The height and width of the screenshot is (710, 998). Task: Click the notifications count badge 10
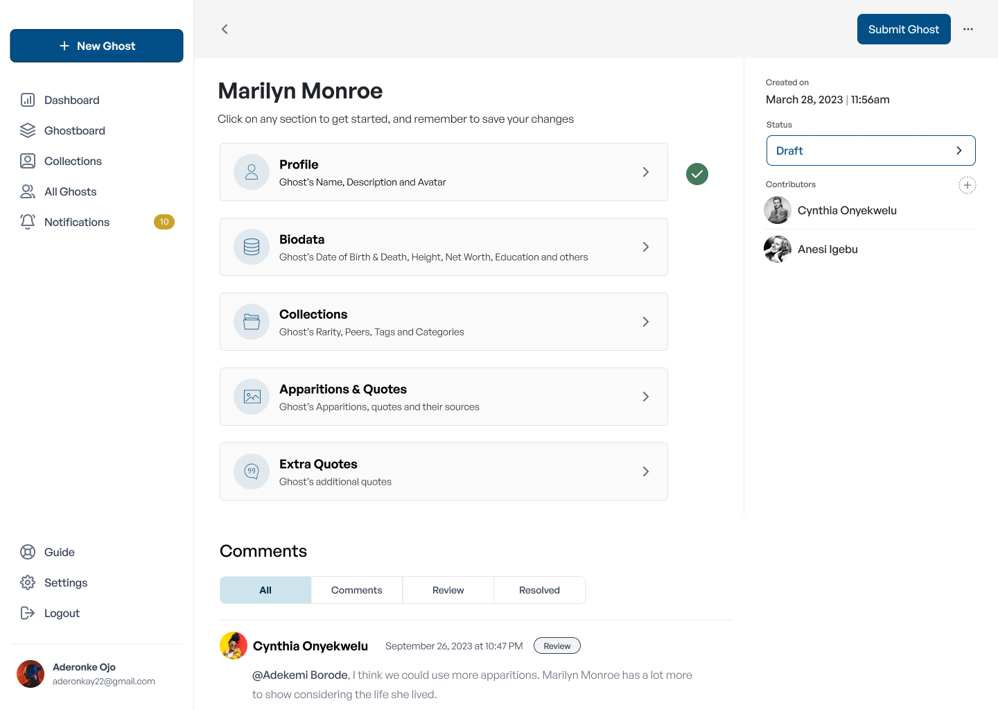(x=164, y=222)
